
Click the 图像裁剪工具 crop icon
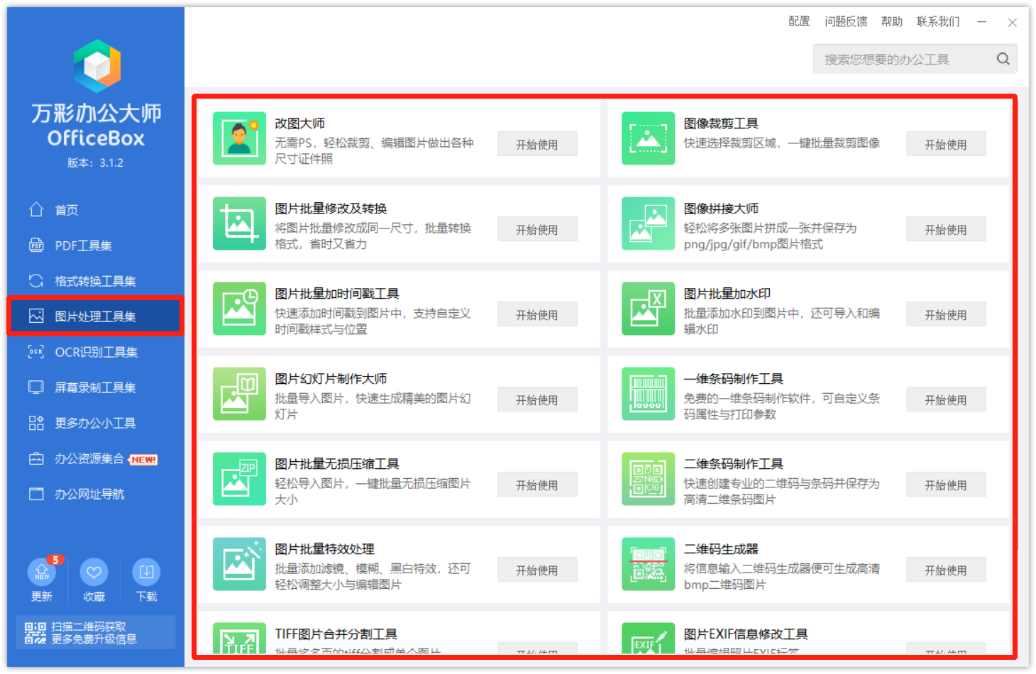click(x=648, y=138)
